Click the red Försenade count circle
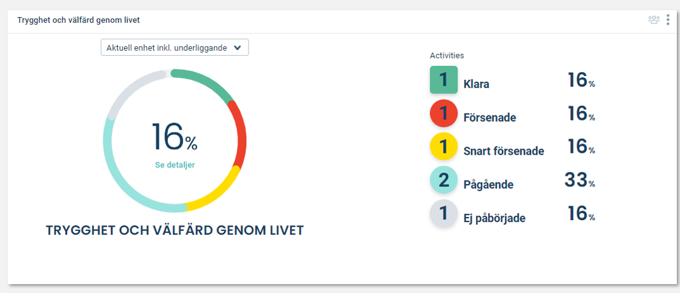 tap(444, 114)
